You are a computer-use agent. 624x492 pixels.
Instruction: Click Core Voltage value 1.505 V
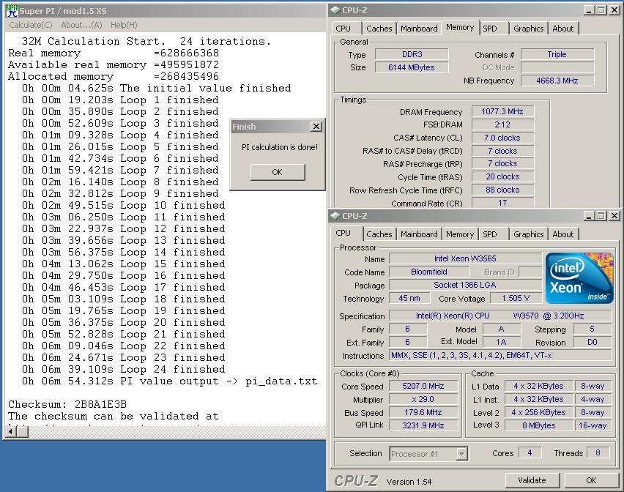(x=516, y=298)
